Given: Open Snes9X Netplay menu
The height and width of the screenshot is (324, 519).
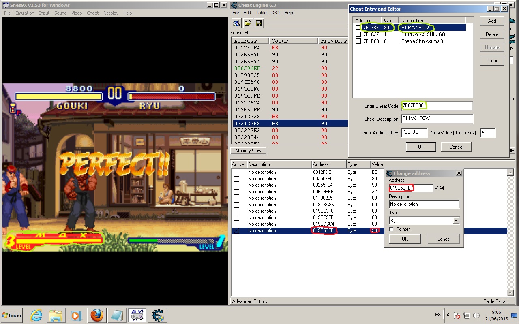Looking at the screenshot, I should coord(111,13).
